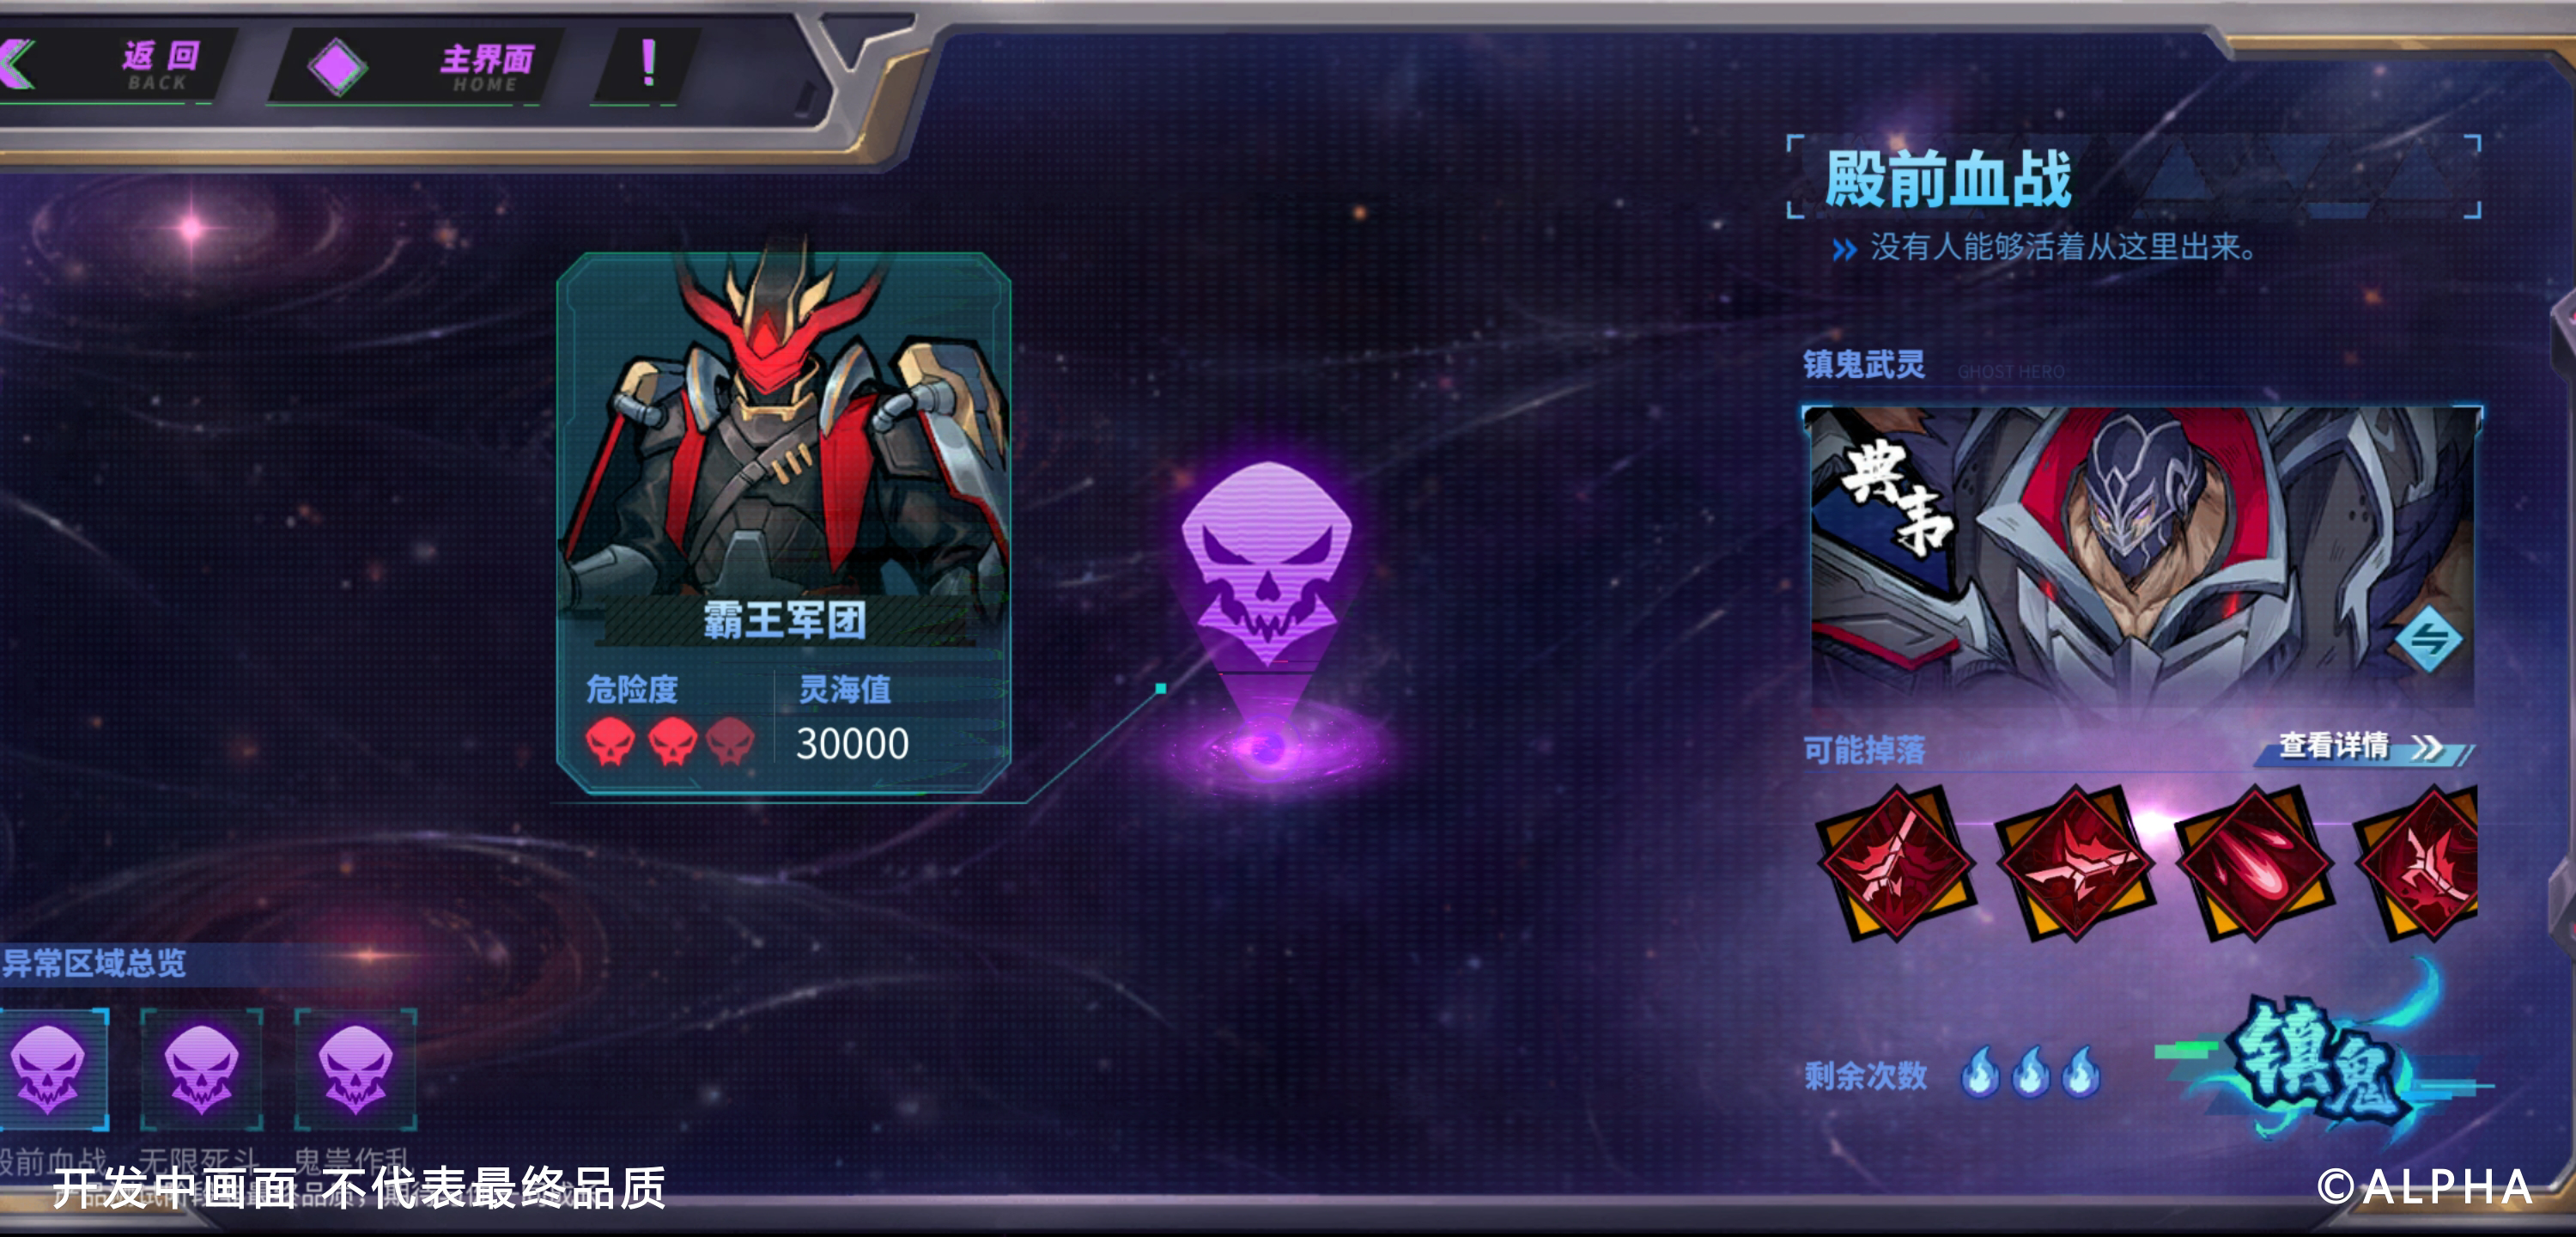Open the 霸王军团 enemy card
2576x1237 pixels.
pos(784,522)
